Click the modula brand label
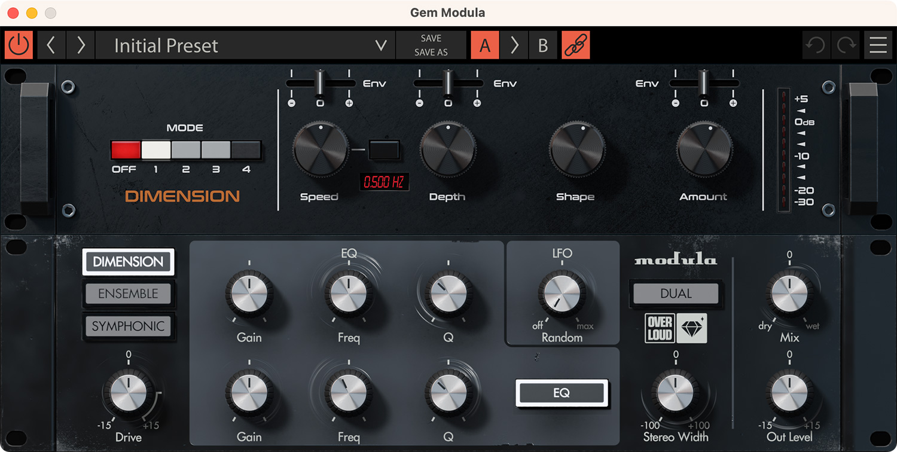Screen dimensions: 897x452 (676, 260)
